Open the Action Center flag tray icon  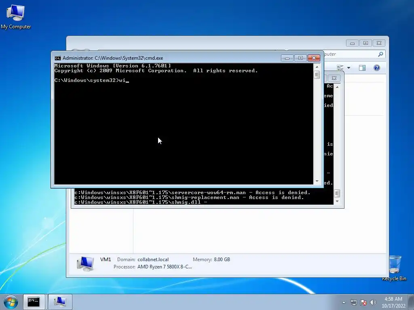click(363, 302)
